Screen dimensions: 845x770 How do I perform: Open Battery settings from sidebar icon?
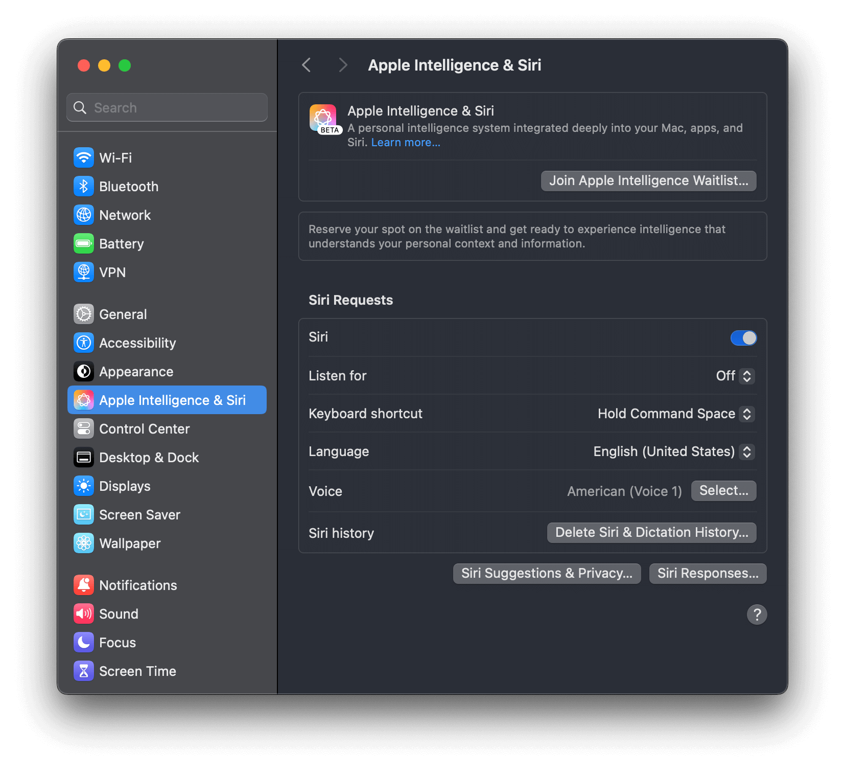[x=84, y=243]
